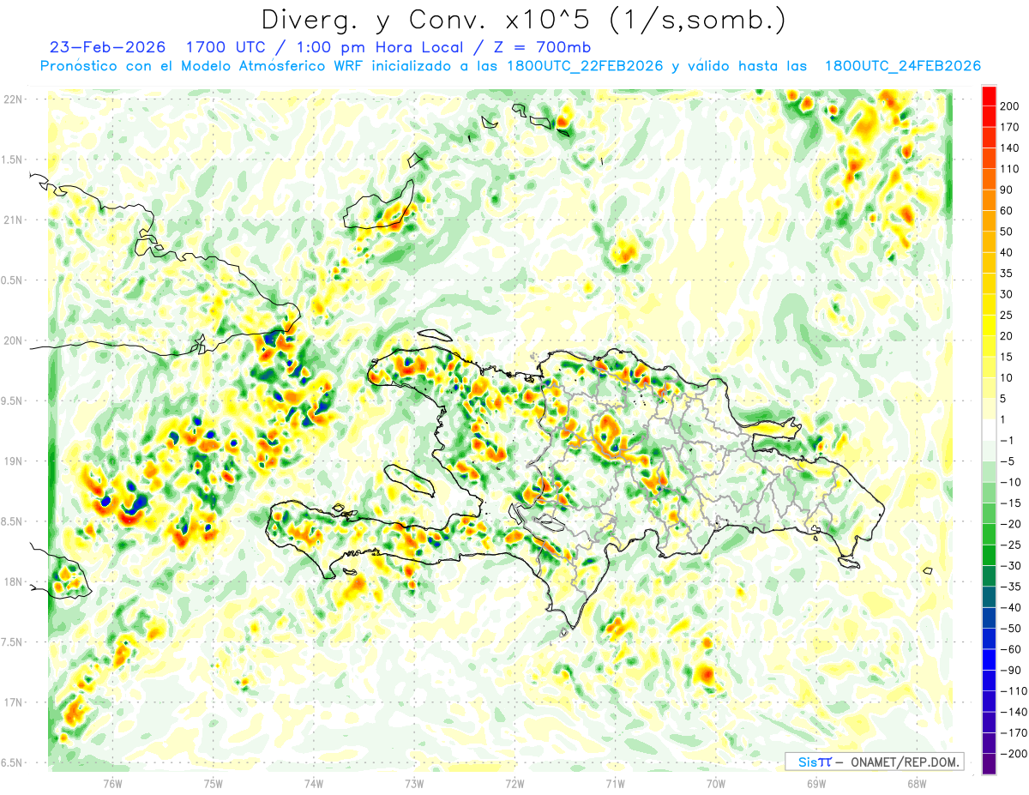Click the "68W" longitude label
Image resolution: width=1029 pixels, height=795 pixels.
[x=917, y=783]
